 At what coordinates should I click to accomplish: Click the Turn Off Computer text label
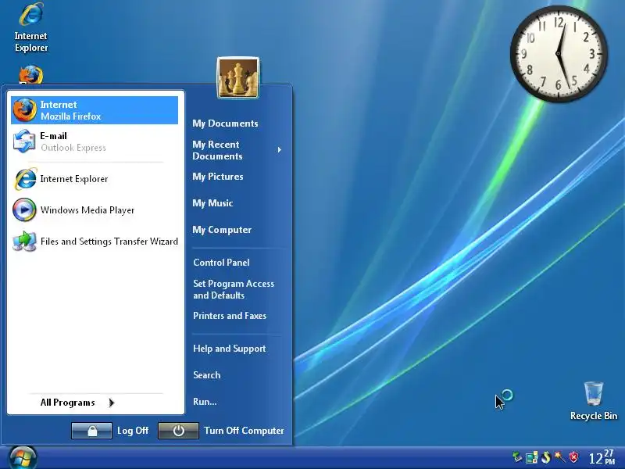pos(244,431)
